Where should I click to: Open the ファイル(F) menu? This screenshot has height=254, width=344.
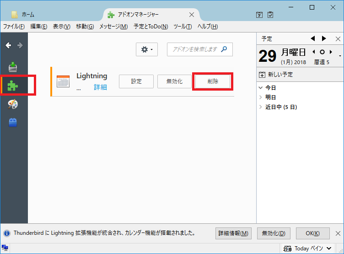tap(14, 27)
